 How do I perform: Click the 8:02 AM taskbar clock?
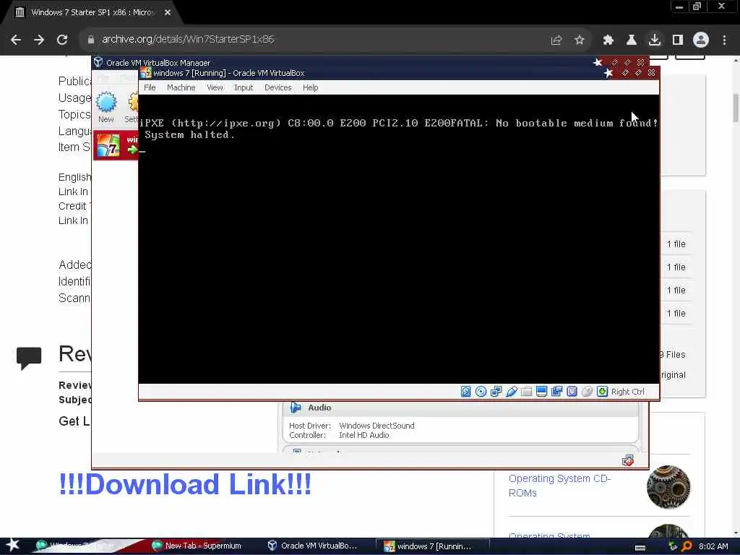(x=713, y=546)
